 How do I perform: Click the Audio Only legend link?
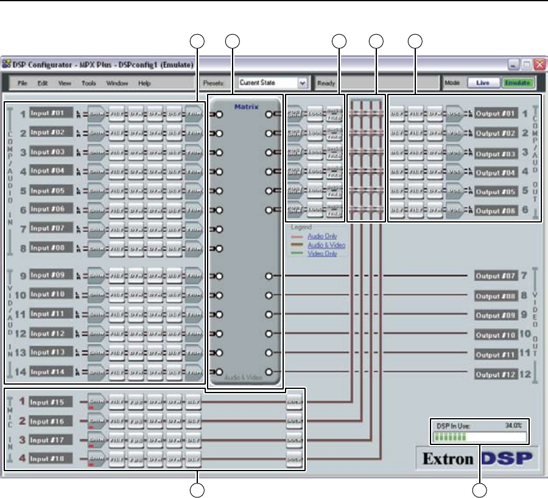click(322, 237)
